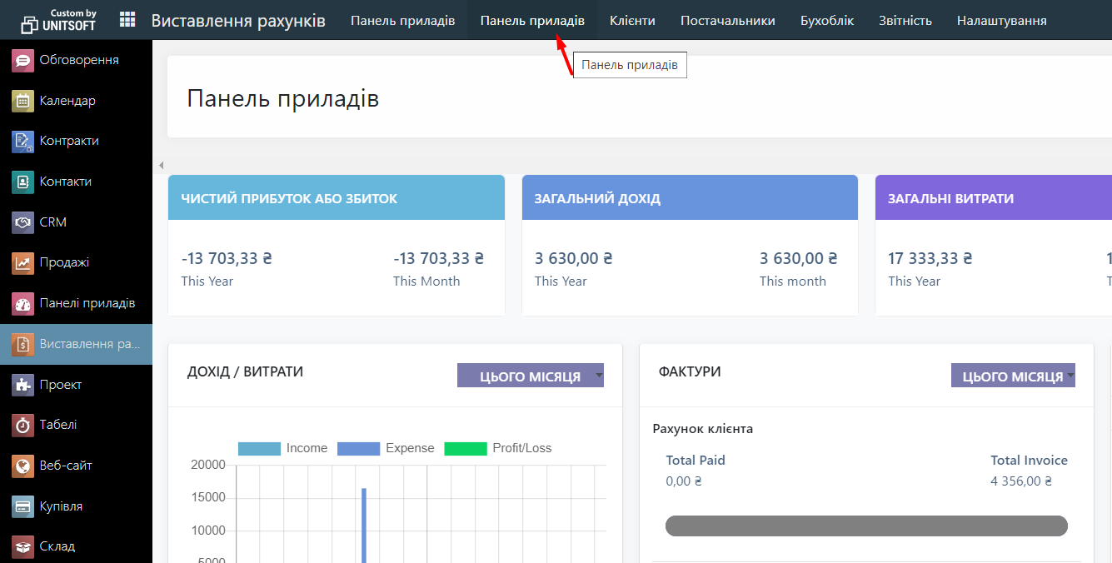This screenshot has width=1112, height=563.
Task: Launch the Табелі stopwatch icon
Action: pos(22,425)
